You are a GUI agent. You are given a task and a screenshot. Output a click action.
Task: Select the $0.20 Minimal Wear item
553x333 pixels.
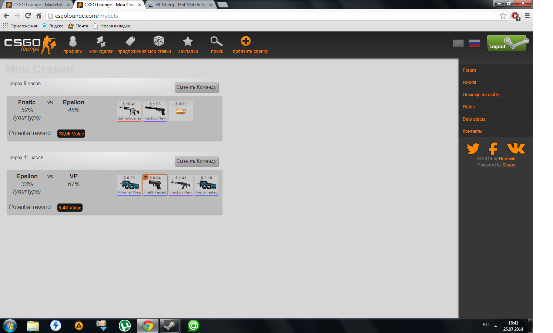(x=129, y=185)
